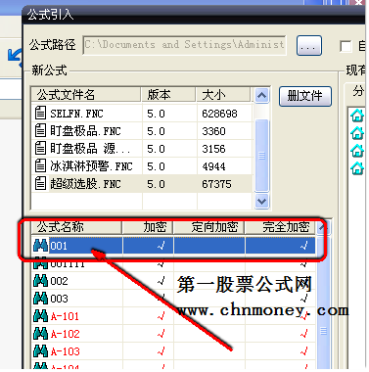Toggle the checkbox right of the browse button
Image resolution: width=369 pixels, height=372 pixels.
pyautogui.click(x=346, y=46)
